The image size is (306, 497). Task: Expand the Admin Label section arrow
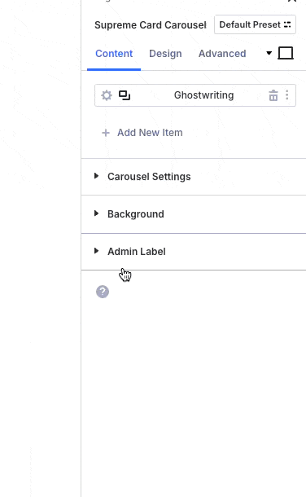point(97,251)
